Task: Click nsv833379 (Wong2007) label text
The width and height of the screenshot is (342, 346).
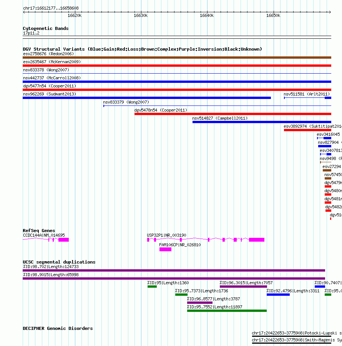Action: coord(126,102)
